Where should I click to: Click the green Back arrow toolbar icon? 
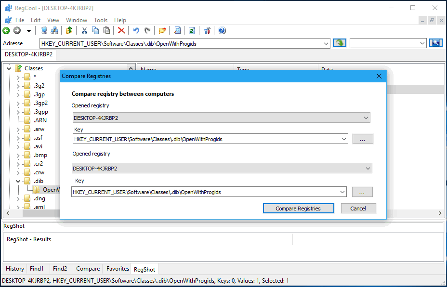click(x=6, y=30)
